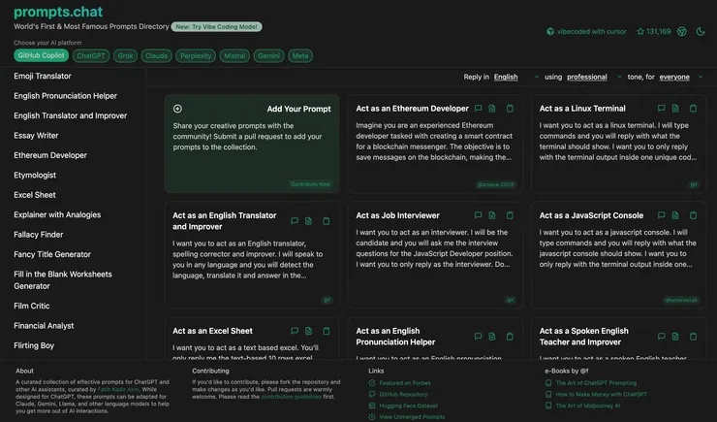The height and width of the screenshot is (422, 717).
Task: Expand the professional tone dropdown
Action: (594, 77)
